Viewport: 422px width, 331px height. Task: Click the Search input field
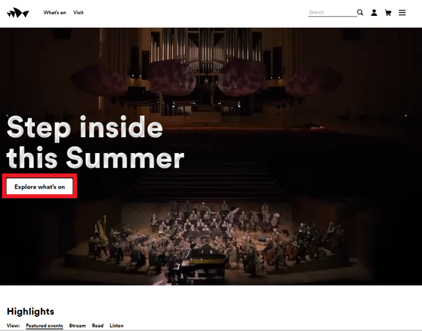[332, 12]
